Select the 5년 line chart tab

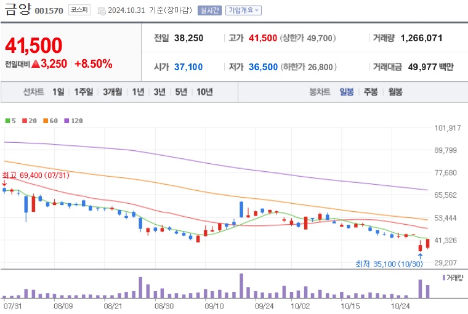(x=181, y=92)
